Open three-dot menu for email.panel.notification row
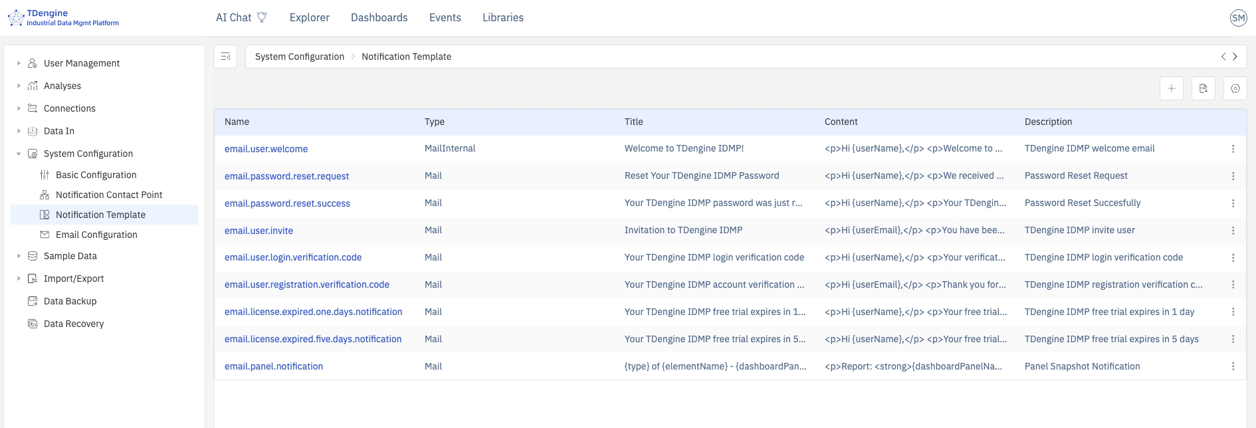1256x428 pixels. (1233, 366)
